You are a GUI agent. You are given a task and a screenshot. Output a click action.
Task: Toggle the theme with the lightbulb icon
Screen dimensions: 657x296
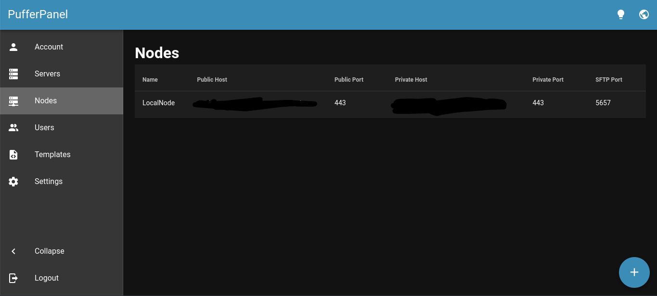[620, 14]
